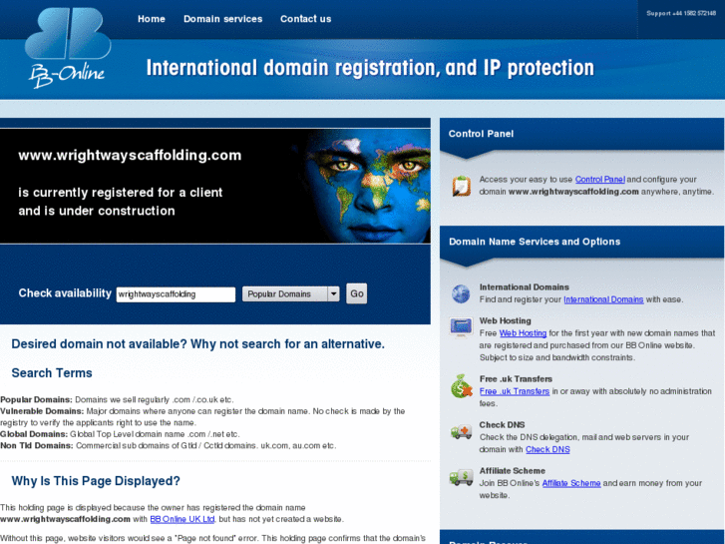
Task: Go to the Contact us page
Action: pos(305,19)
